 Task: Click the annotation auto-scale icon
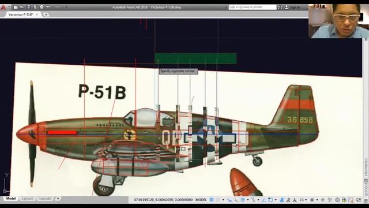coord(288,200)
